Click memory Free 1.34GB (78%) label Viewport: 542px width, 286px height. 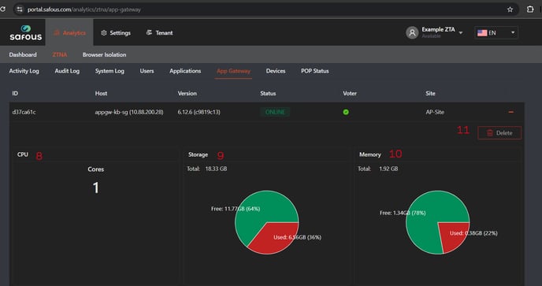click(403, 213)
